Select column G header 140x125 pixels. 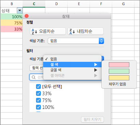tap(123, 4)
